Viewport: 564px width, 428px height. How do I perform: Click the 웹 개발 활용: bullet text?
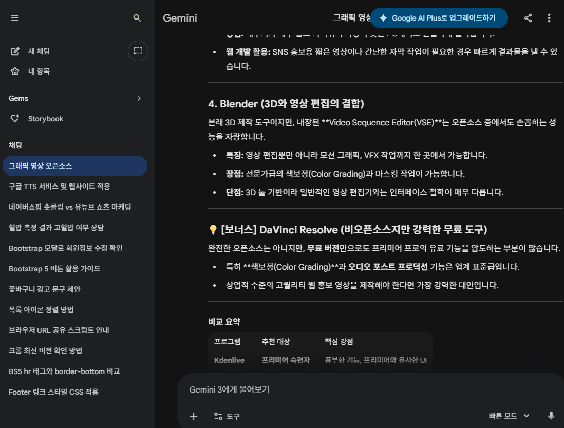[392, 59]
